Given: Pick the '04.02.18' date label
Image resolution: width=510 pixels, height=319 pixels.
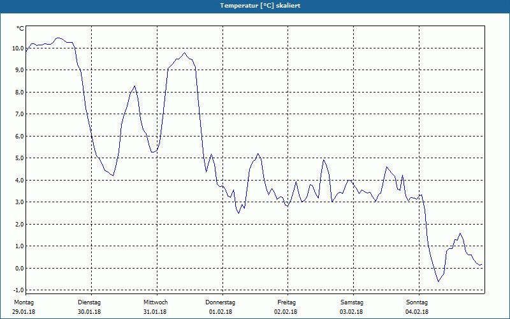Looking at the screenshot, I should coord(417,312).
